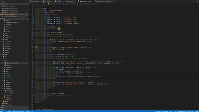The width and height of the screenshot is (199, 112).
Task: Change encoding via 'UTF-8' status item
Action: pos(171,111)
